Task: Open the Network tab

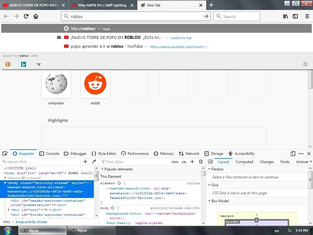Action: tap(189, 154)
